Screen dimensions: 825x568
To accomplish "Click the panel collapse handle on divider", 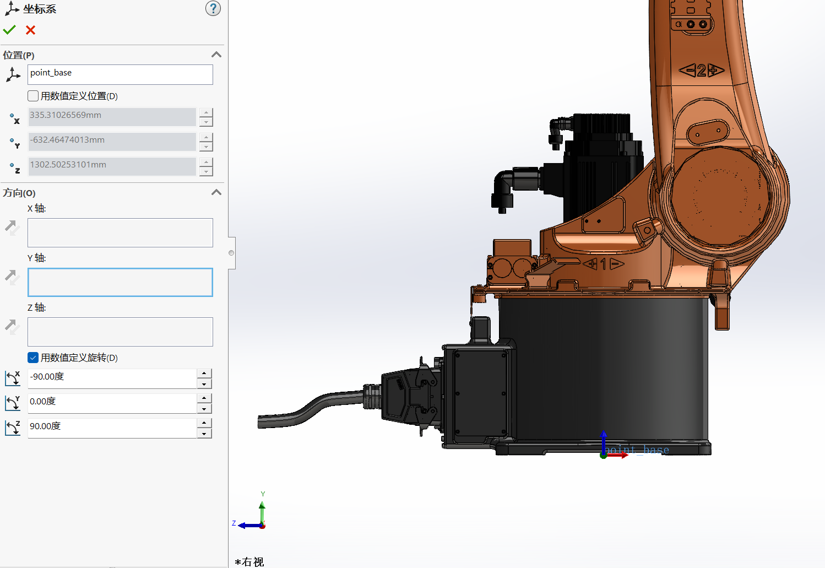I will 232,253.
